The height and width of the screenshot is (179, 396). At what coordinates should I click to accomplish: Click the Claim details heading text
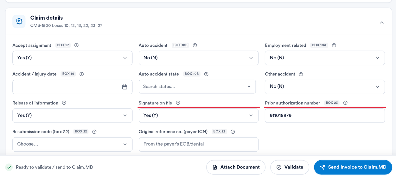point(47,18)
